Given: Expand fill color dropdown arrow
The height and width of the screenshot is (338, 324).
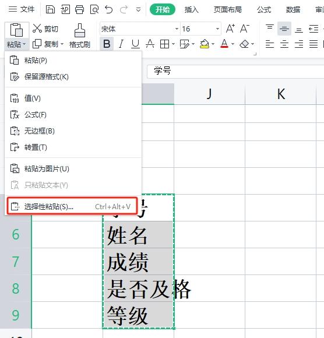Looking at the screenshot, I should [213, 44].
